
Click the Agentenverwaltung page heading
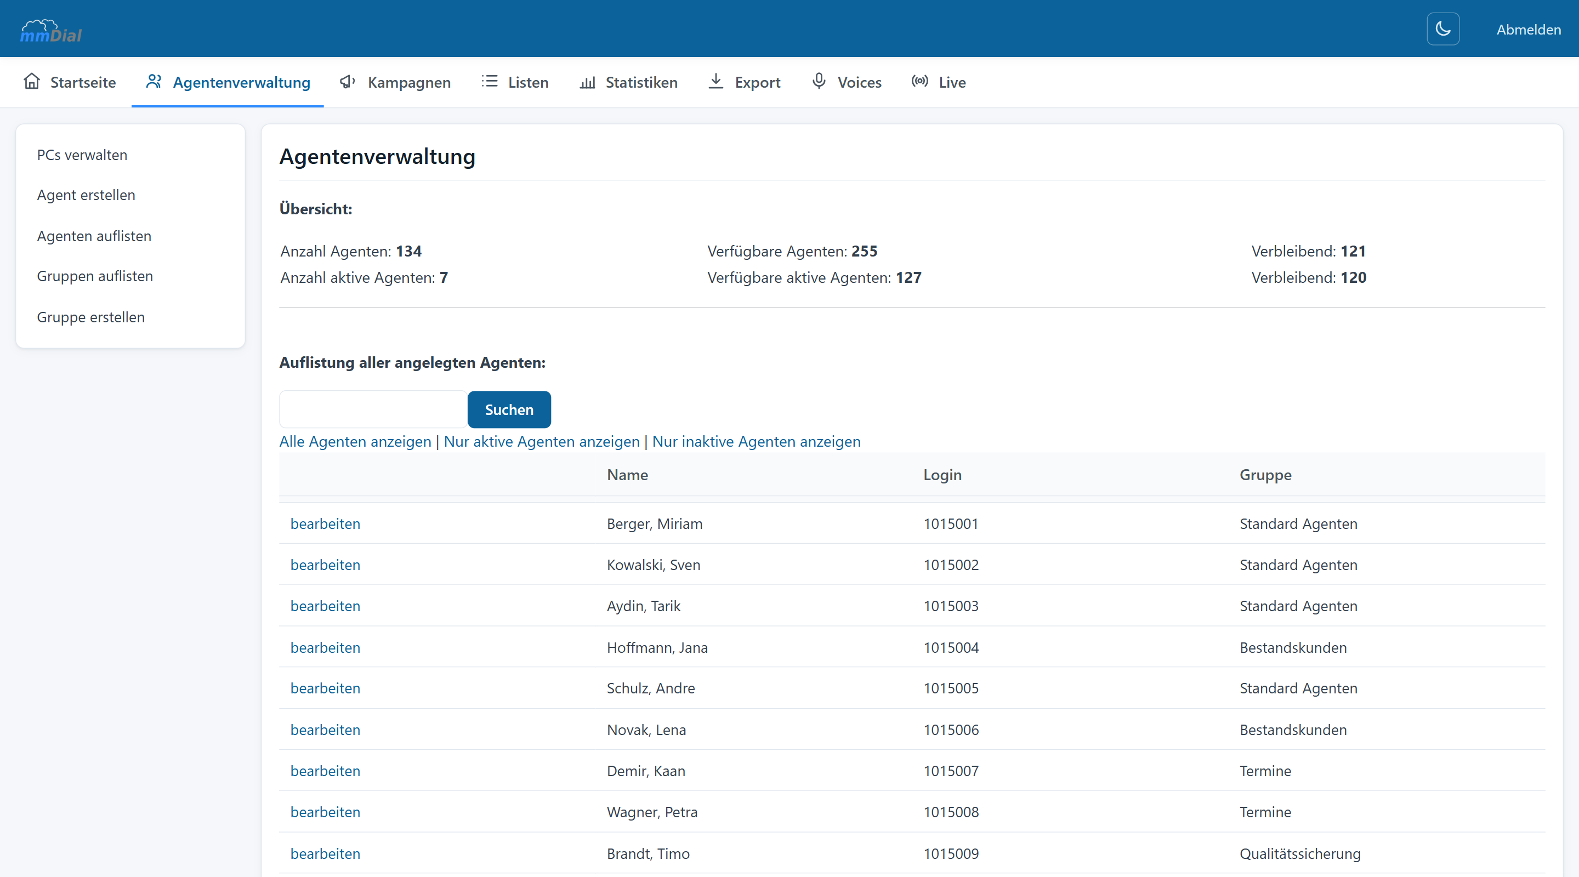(x=377, y=156)
